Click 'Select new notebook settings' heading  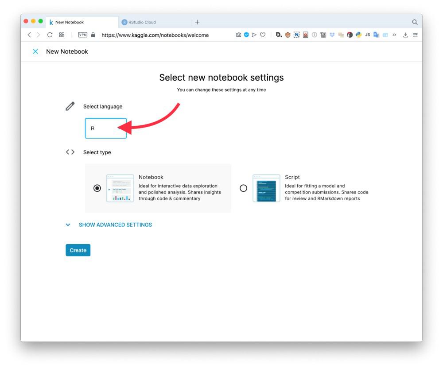(x=221, y=78)
